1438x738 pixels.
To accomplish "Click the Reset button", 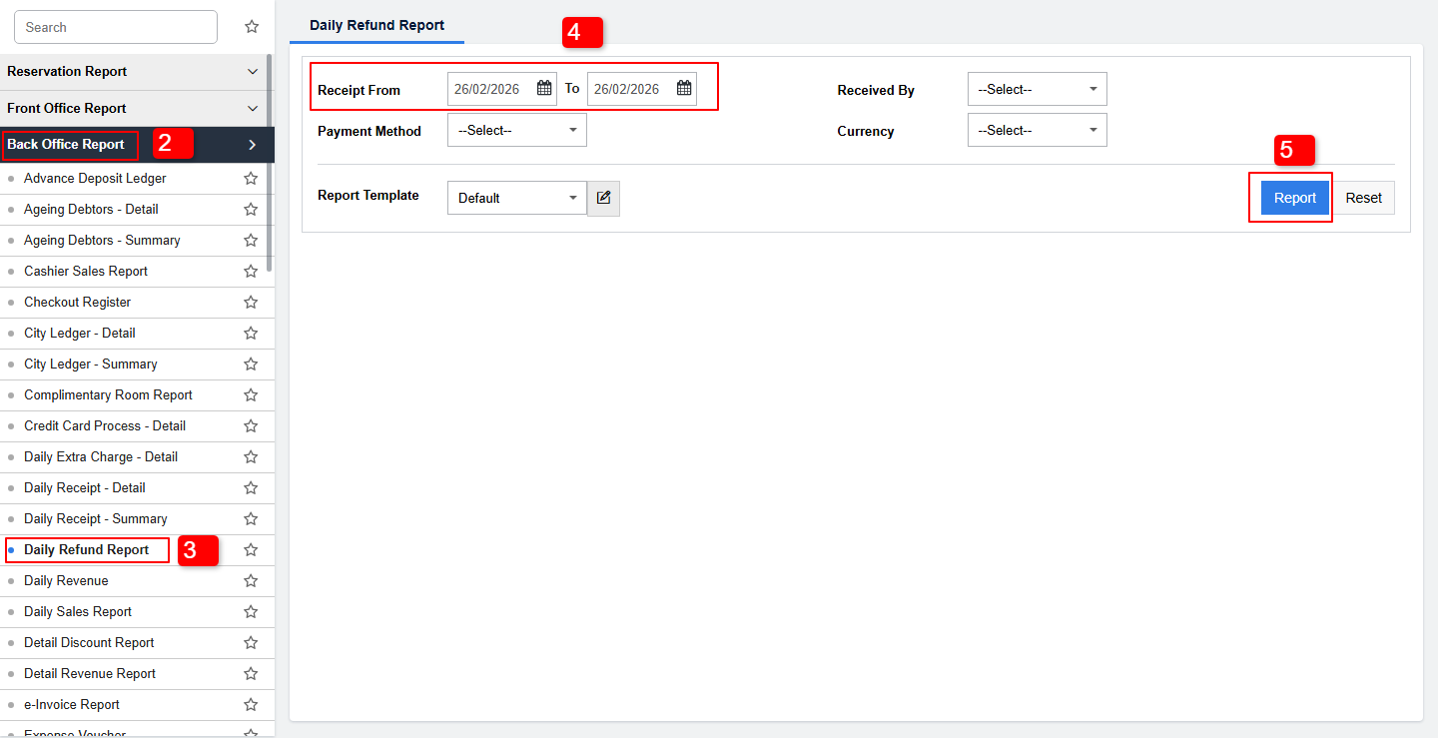I will pos(1363,198).
